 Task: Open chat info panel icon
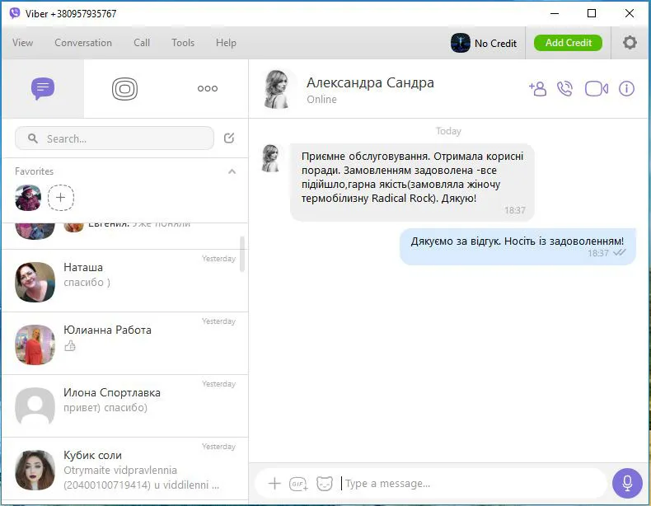[x=626, y=88]
